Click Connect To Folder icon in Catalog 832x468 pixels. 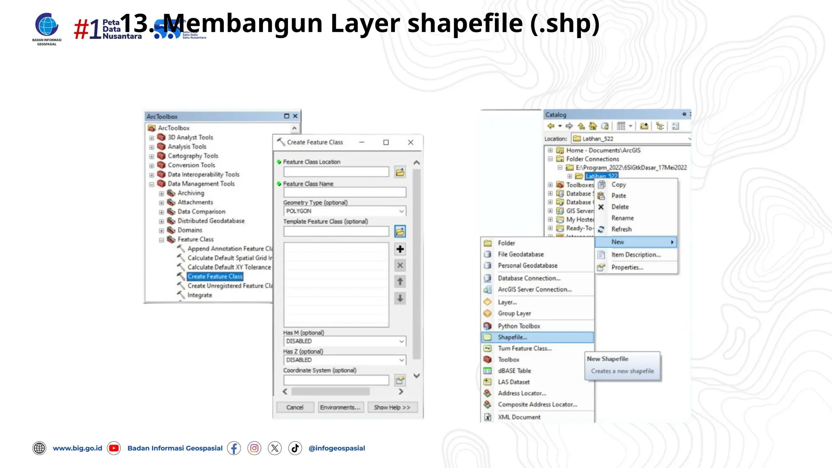click(x=644, y=126)
